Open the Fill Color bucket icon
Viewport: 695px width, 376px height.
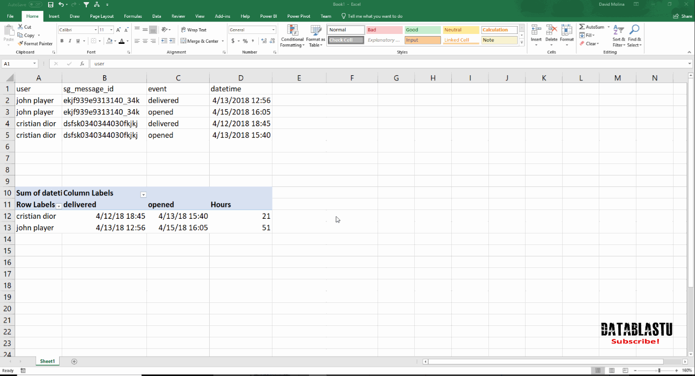[110, 41]
